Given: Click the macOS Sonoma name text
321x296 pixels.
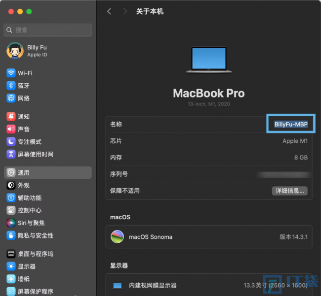Looking at the screenshot, I should (x=151, y=237).
